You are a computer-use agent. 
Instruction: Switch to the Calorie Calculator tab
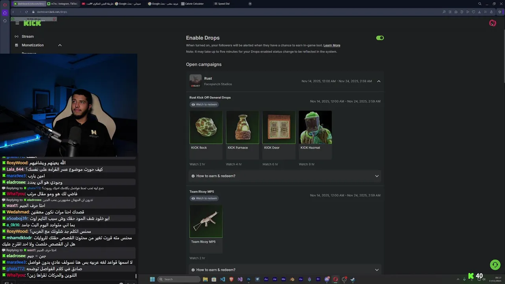tap(194, 4)
